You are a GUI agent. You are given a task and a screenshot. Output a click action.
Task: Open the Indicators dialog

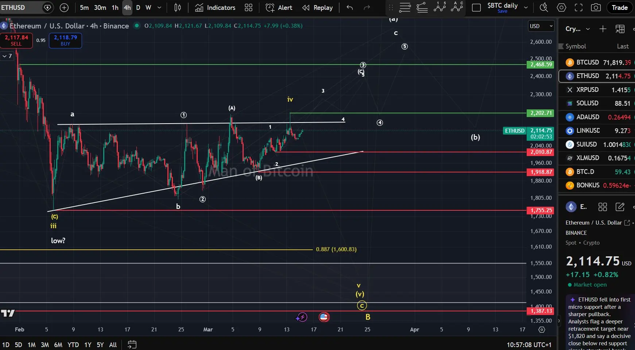click(x=215, y=8)
